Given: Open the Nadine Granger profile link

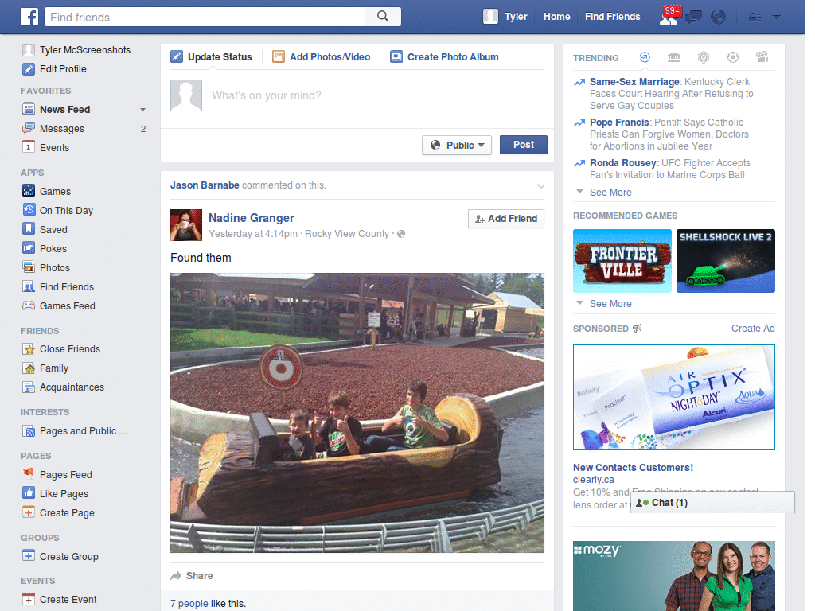Looking at the screenshot, I should (251, 218).
